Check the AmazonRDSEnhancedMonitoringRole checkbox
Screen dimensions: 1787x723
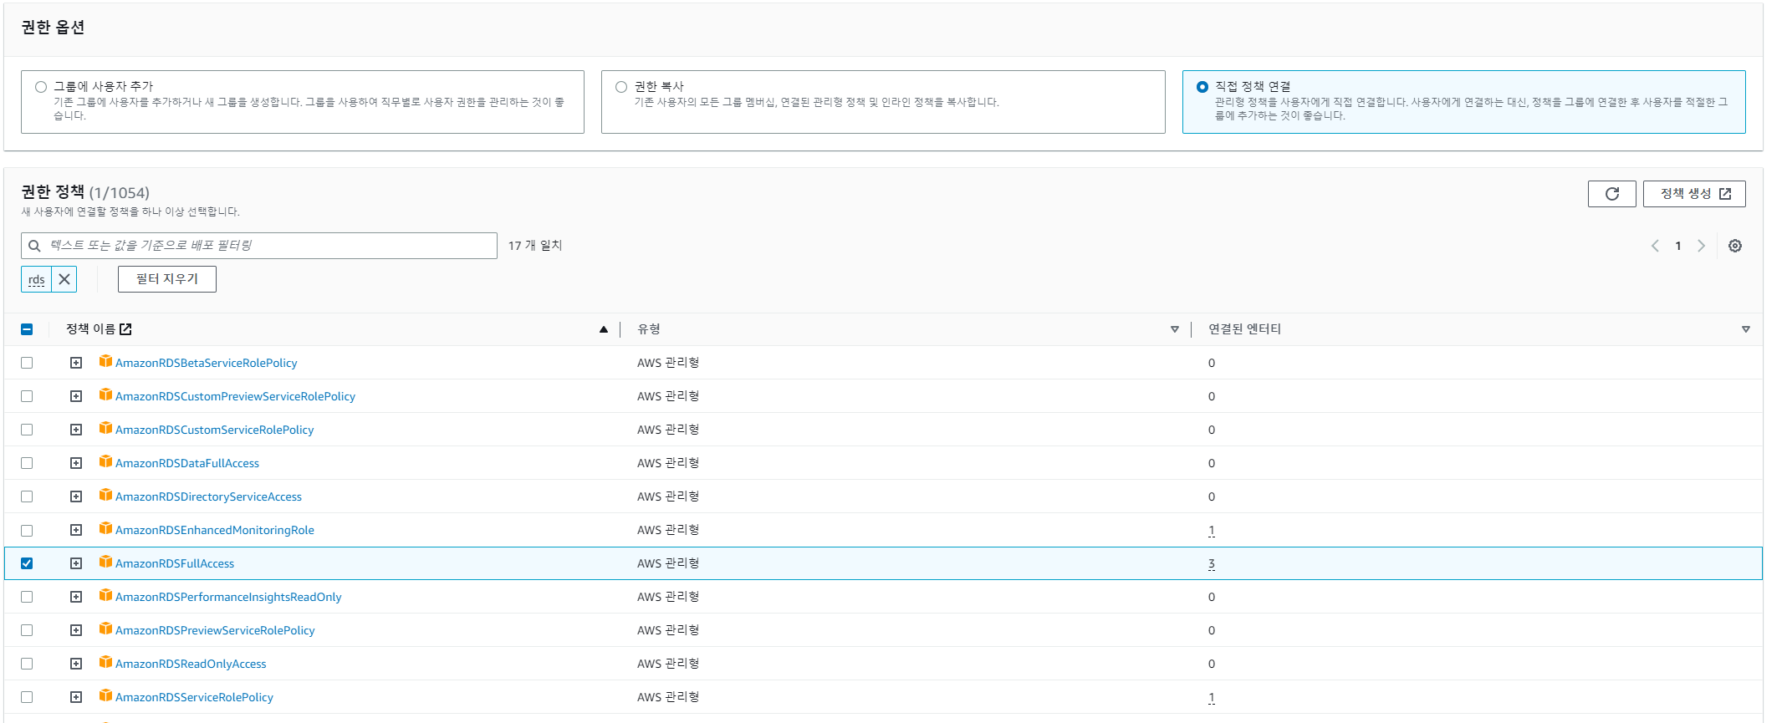pos(27,530)
